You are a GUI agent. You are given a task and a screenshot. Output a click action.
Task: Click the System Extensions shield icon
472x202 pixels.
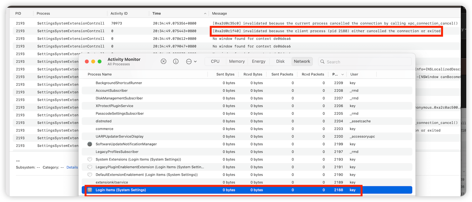[x=90, y=159]
